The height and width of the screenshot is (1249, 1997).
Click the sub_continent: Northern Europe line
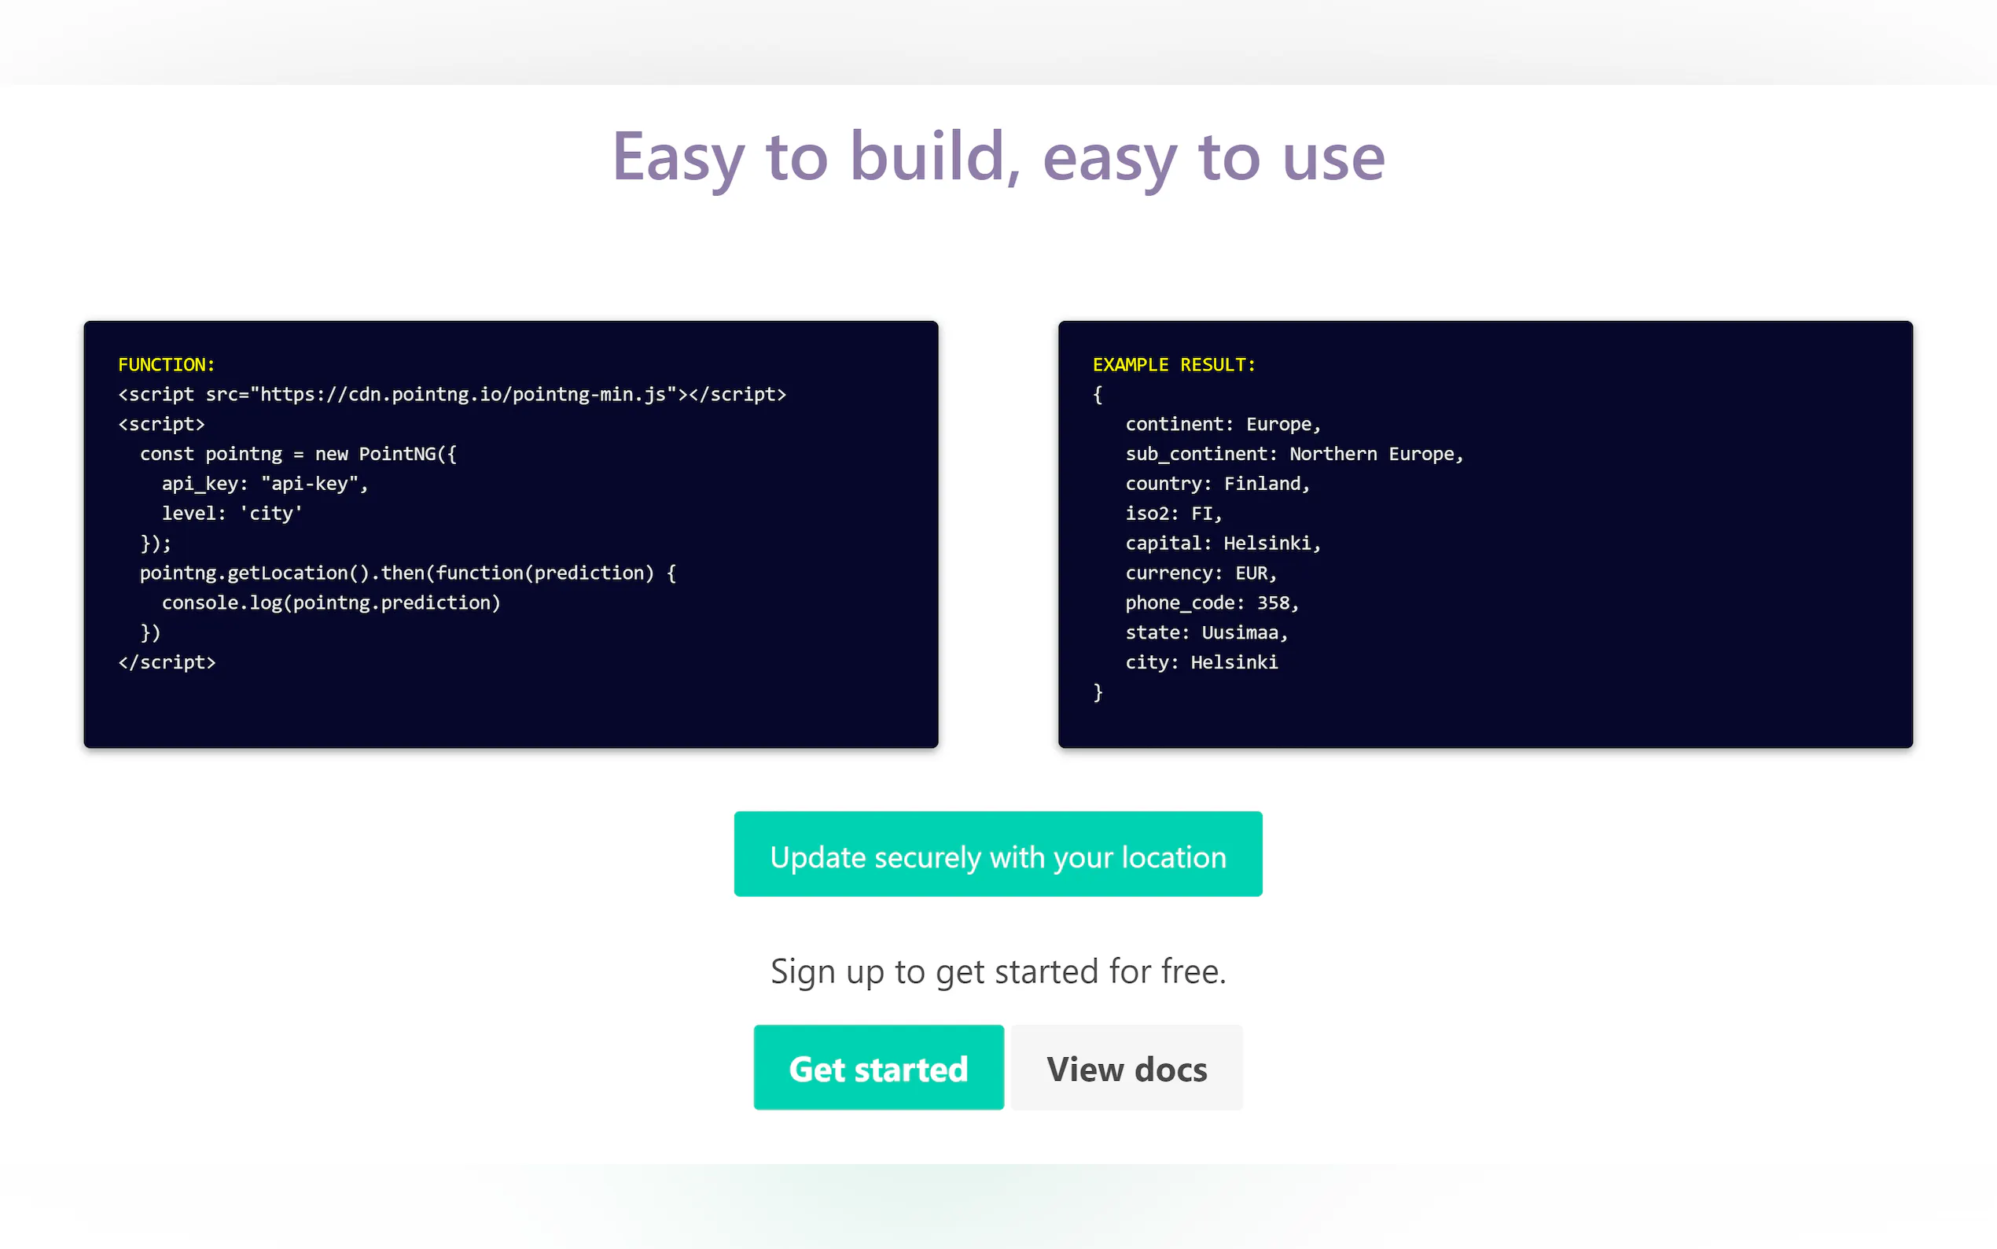point(1293,454)
